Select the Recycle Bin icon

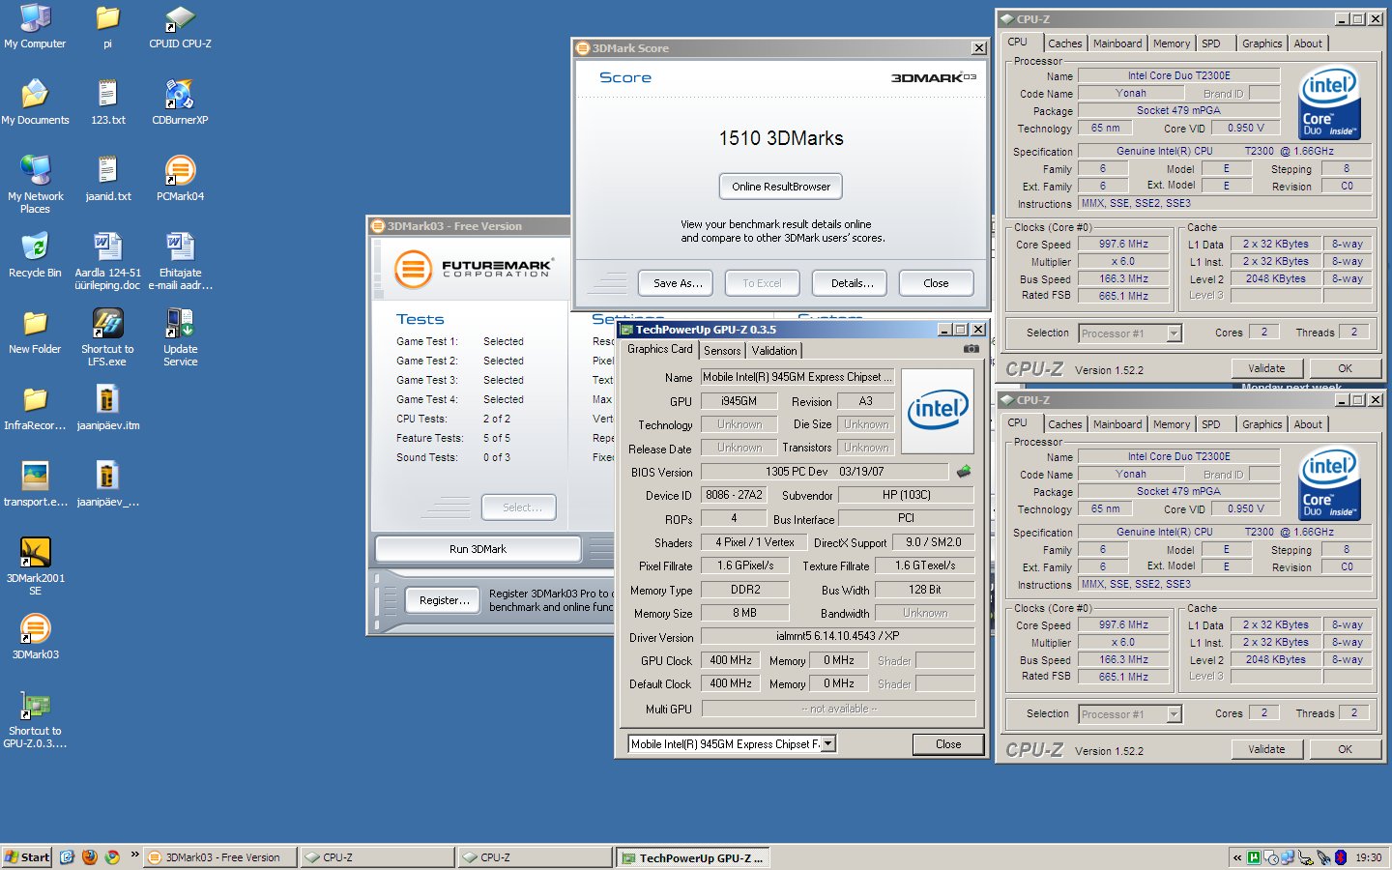coord(35,255)
